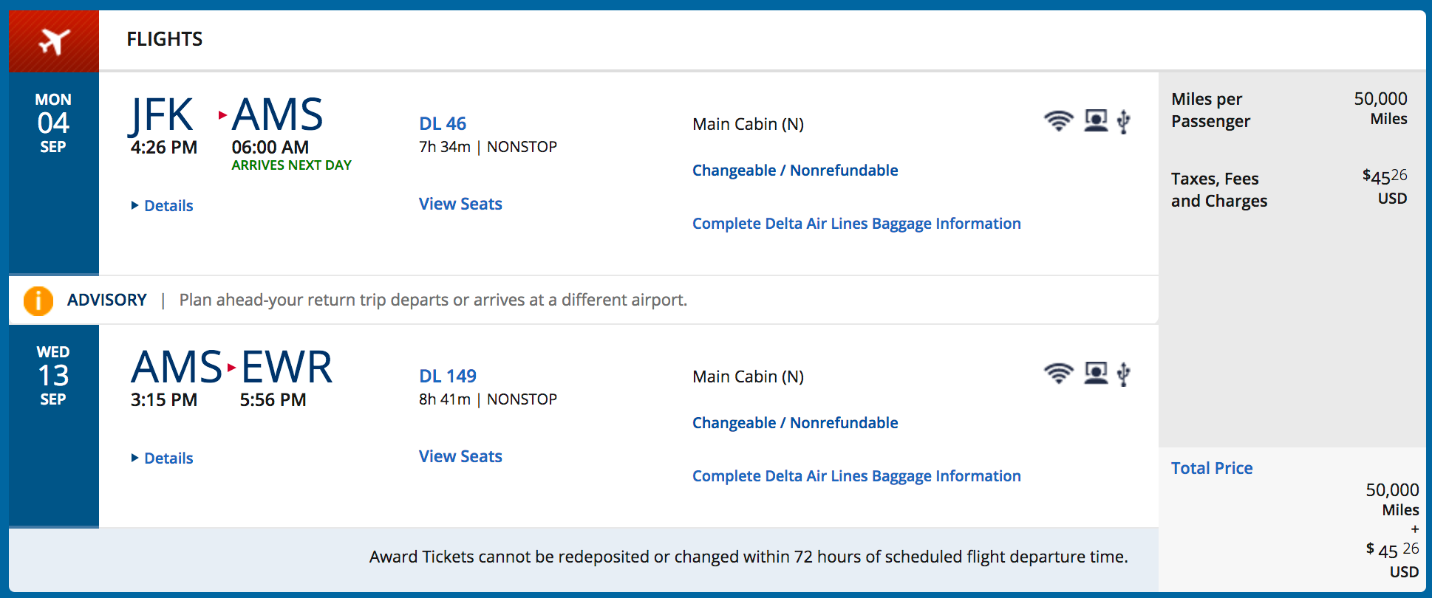
Task: Click the USB power icon for DL 149
Action: [1123, 374]
